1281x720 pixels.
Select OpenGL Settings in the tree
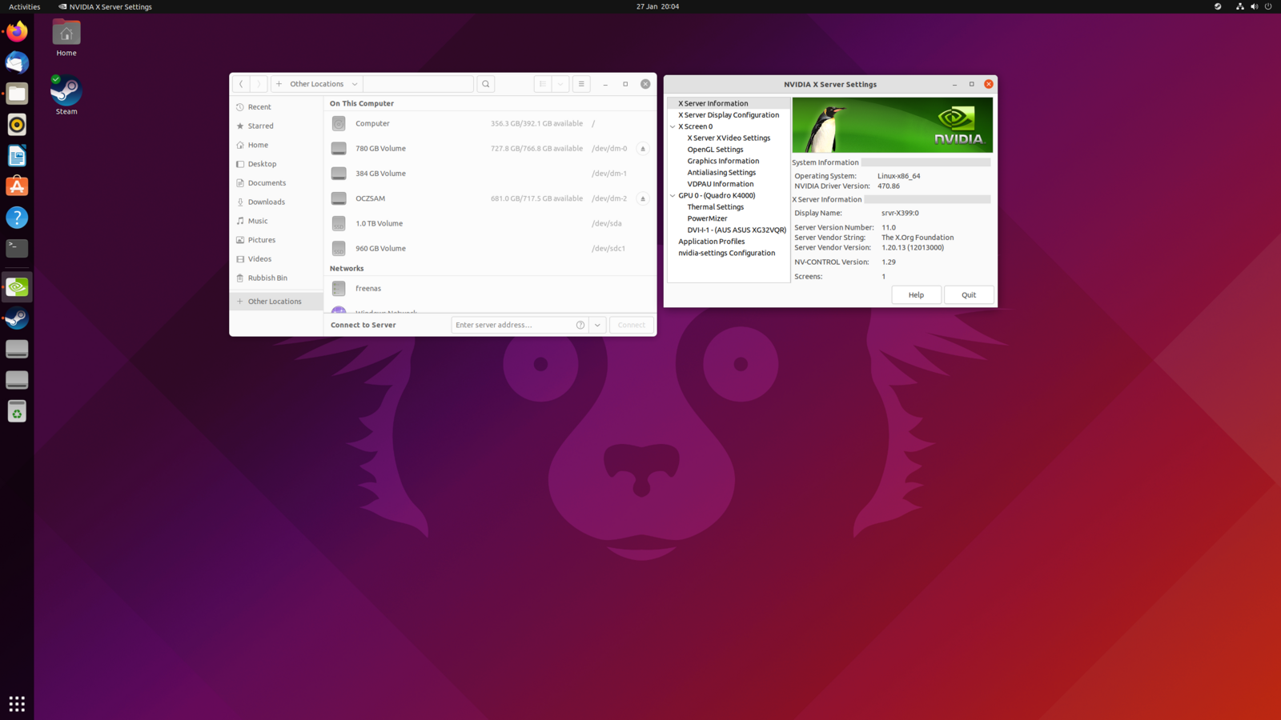point(715,150)
